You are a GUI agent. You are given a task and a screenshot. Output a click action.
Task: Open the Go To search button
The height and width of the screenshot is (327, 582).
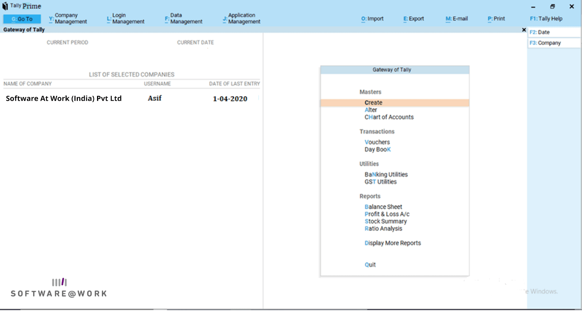coord(22,19)
